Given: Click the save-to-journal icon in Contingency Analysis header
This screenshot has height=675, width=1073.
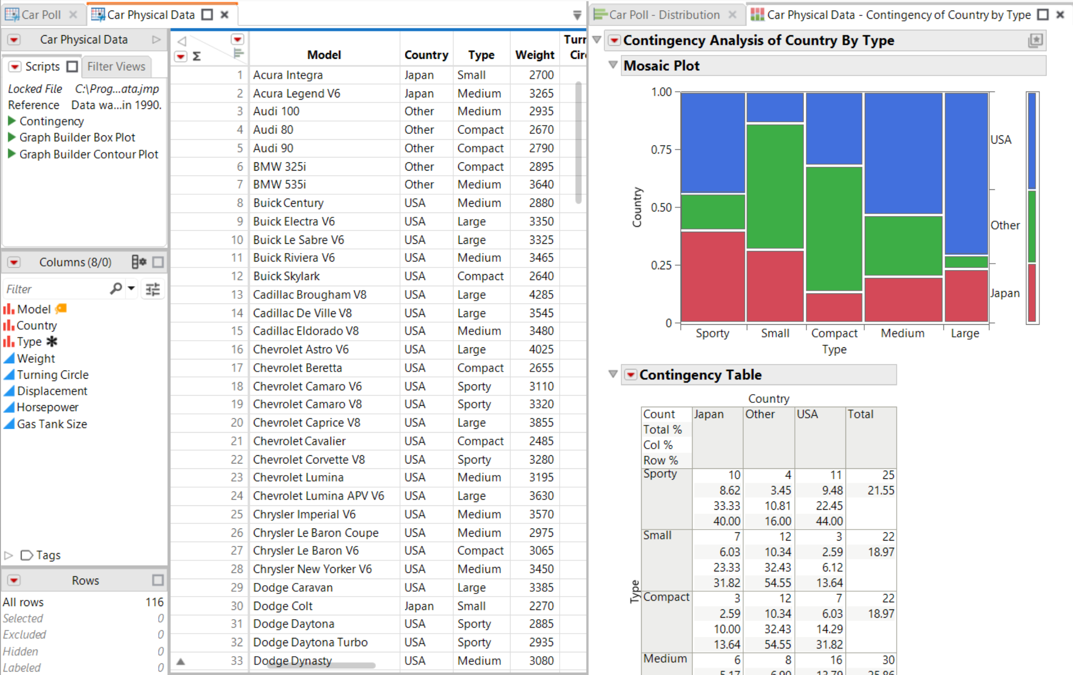Looking at the screenshot, I should (1035, 40).
